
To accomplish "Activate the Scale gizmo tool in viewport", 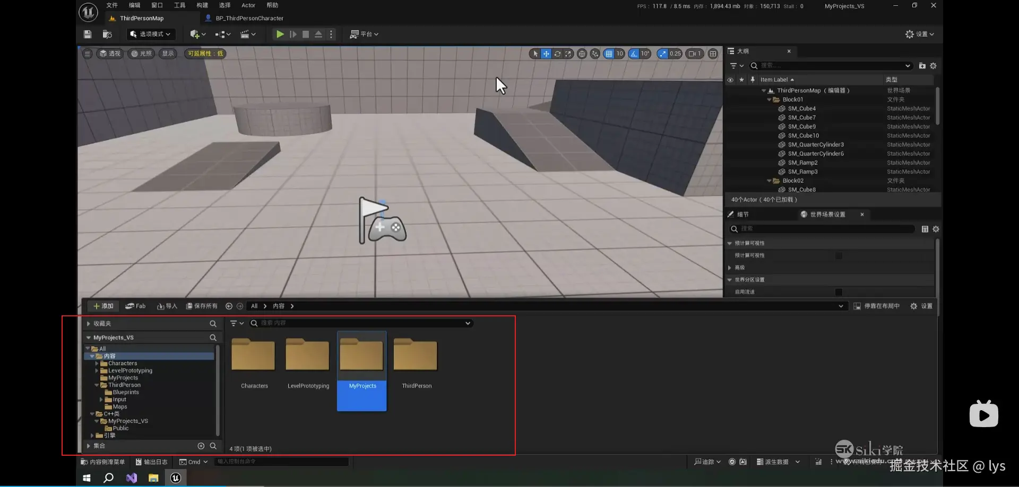I will click(568, 54).
